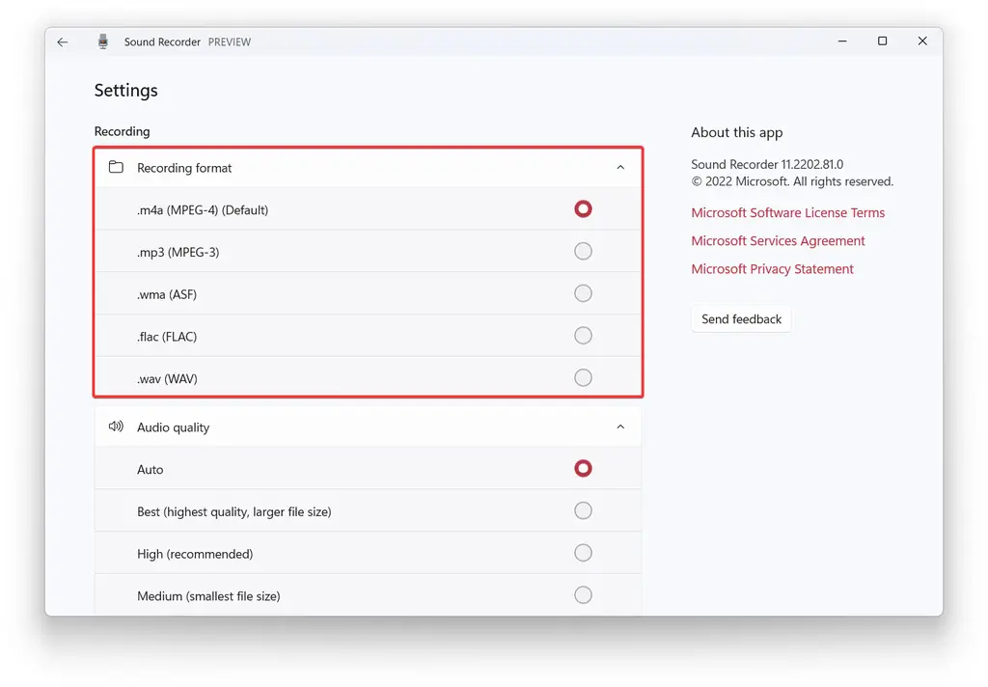Close the Sound Recorder window
The height and width of the screenshot is (687, 988).
922,41
